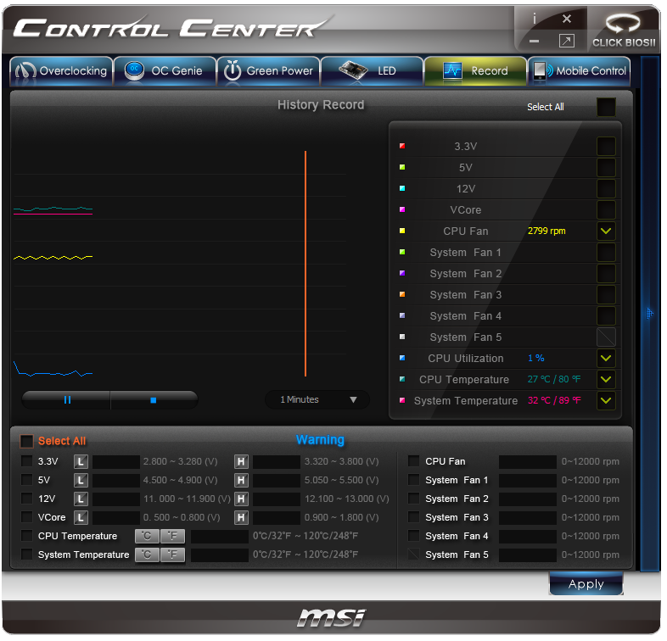The height and width of the screenshot is (641, 667).
Task: Enable warning checkbox for VCore
Action: tap(27, 517)
